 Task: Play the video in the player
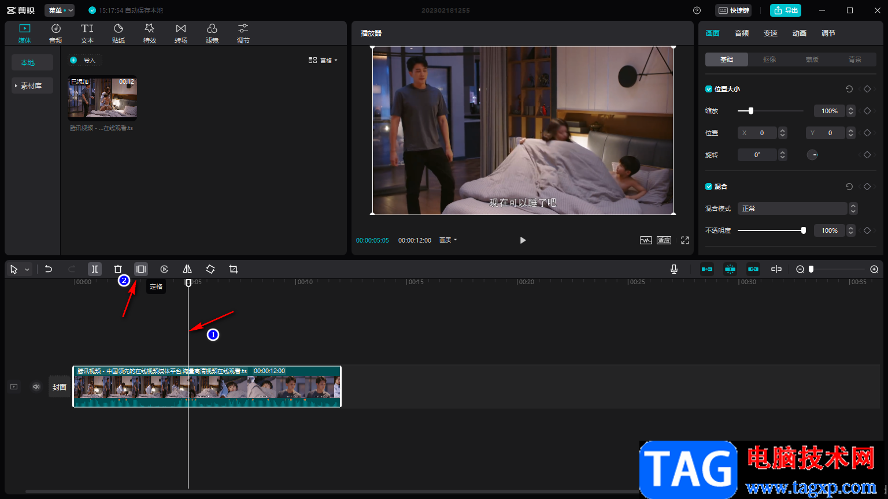(523, 240)
